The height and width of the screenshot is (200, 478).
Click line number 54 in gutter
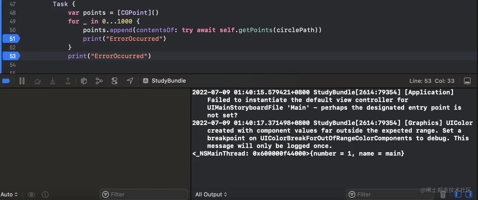[x=12, y=65]
